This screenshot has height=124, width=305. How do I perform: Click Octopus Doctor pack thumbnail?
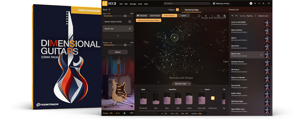click(267, 63)
